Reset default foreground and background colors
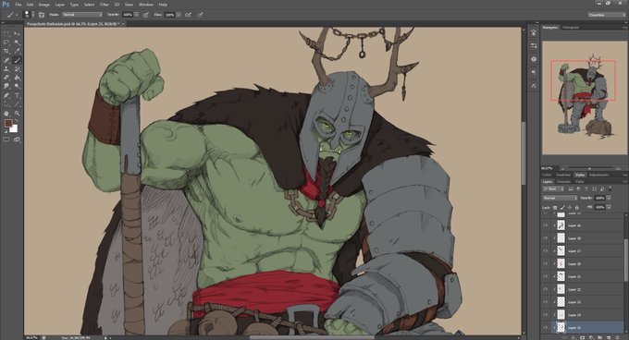 click(6, 130)
